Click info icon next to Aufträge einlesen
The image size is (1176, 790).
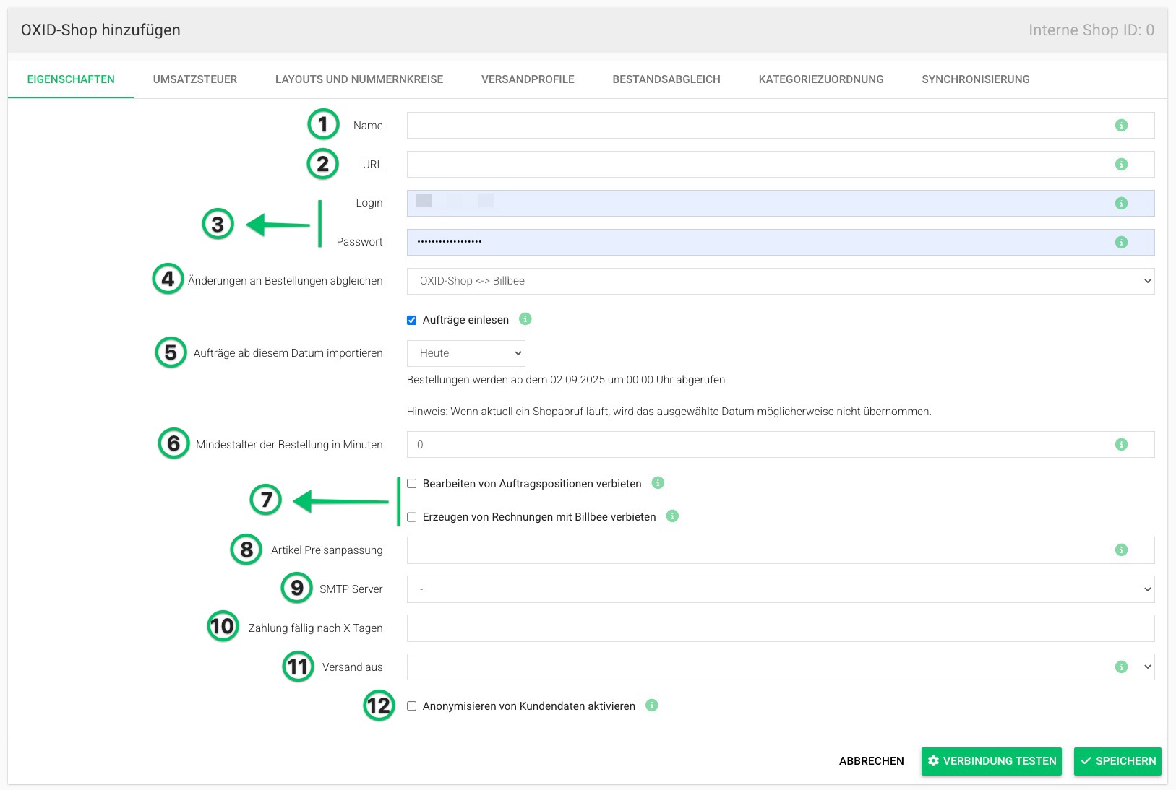coord(525,319)
